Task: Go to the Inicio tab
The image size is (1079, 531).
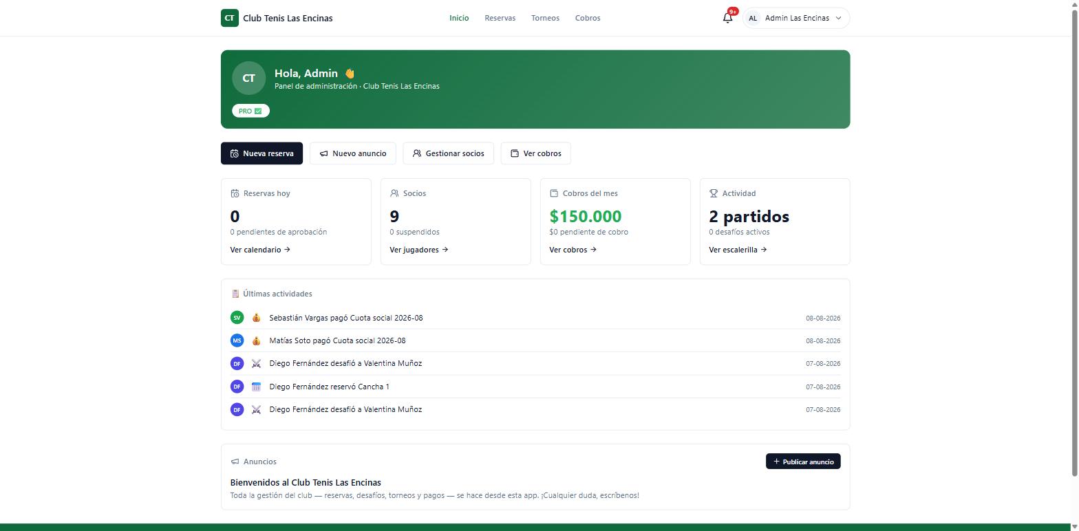Action: [459, 18]
